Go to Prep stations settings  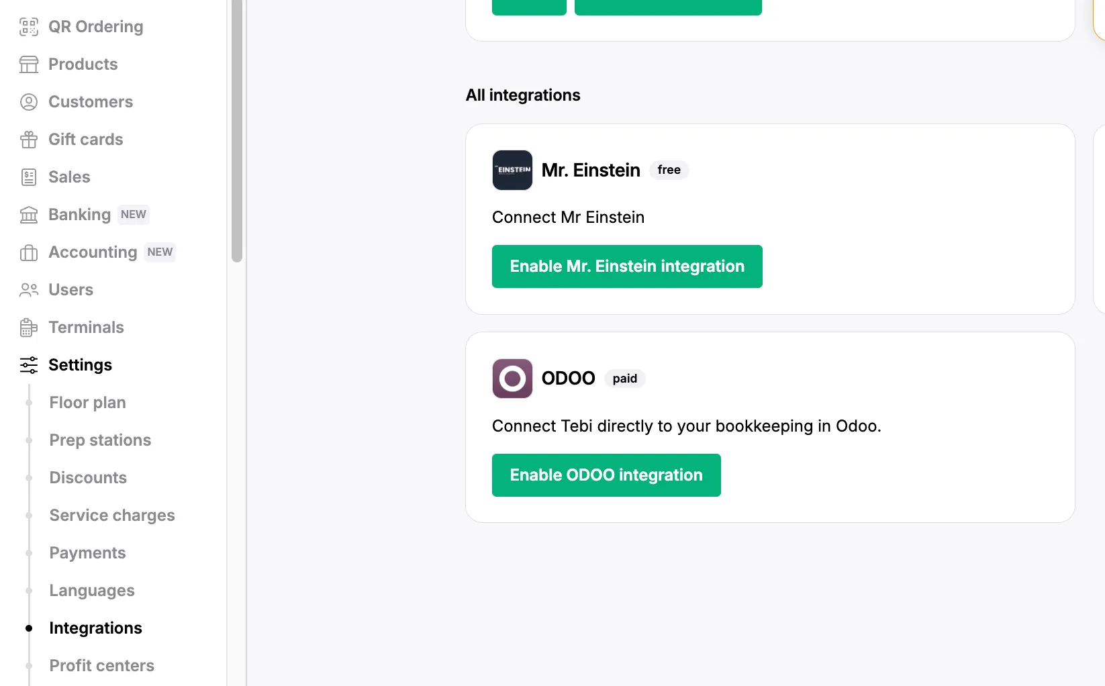pyautogui.click(x=100, y=440)
